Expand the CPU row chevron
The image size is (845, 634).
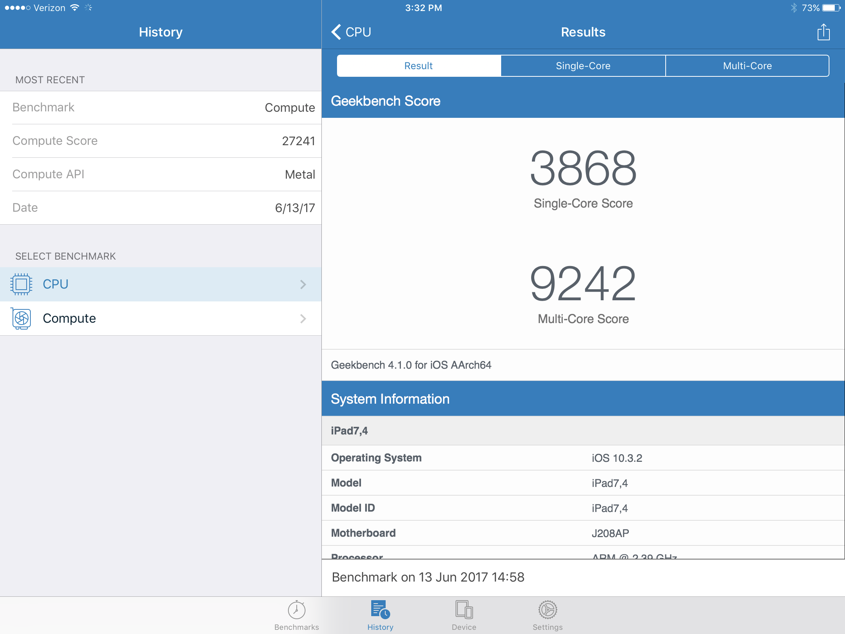pos(303,284)
